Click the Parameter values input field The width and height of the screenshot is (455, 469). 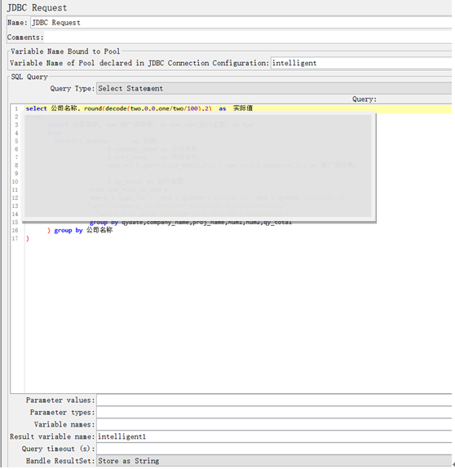[274, 400]
